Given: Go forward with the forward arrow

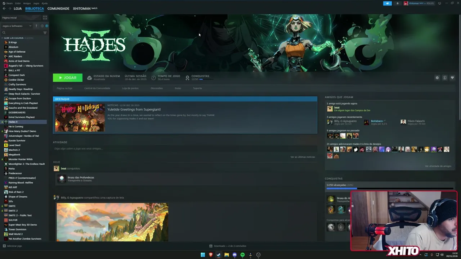Looking at the screenshot, I should pyautogui.click(x=9, y=8).
